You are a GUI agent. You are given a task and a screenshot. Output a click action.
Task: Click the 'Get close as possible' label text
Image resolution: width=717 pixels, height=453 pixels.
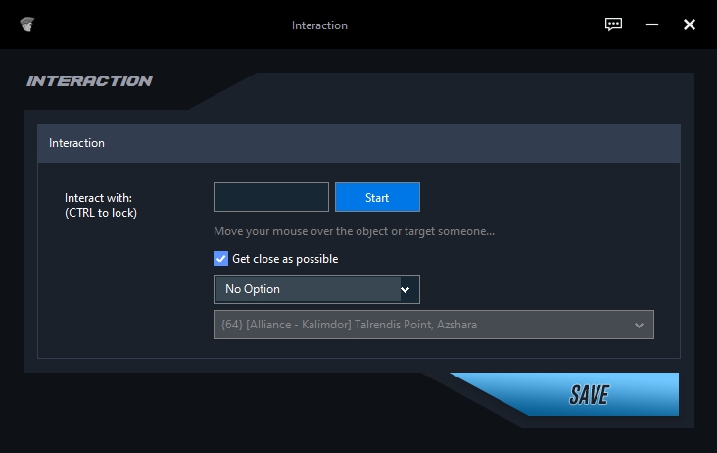pos(285,259)
